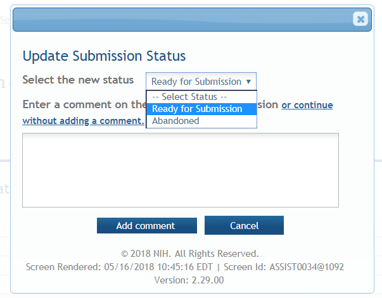Click the 'Update Submission Status' heading
This screenshot has height=298, width=382.
(104, 56)
